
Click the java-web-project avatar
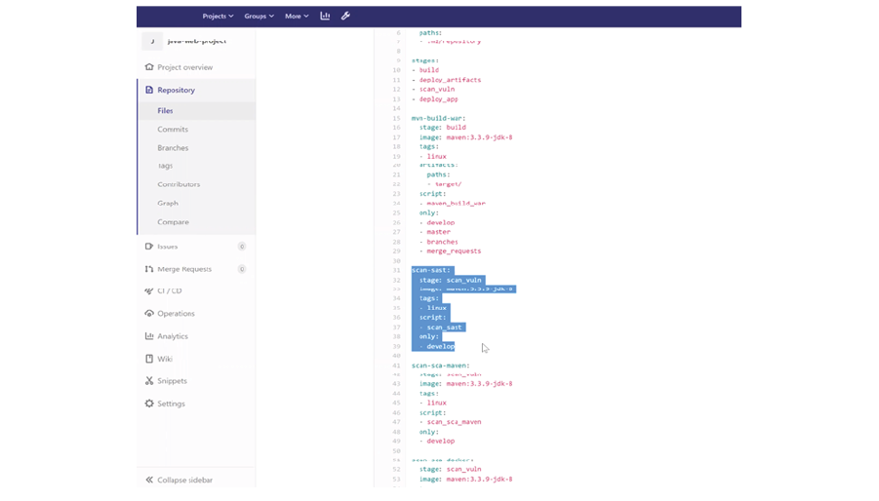[152, 41]
